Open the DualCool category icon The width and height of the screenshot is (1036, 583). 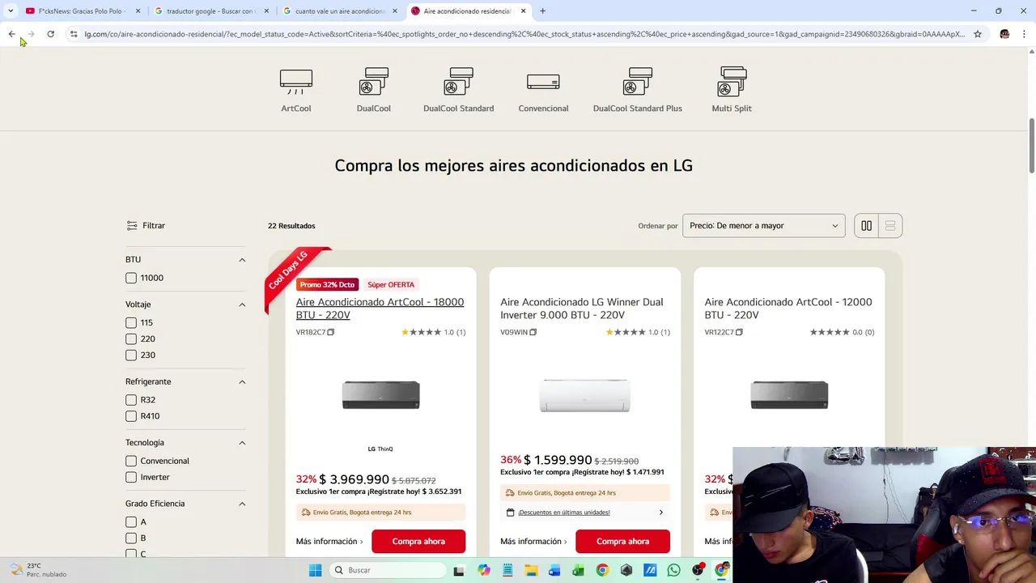pos(374,82)
